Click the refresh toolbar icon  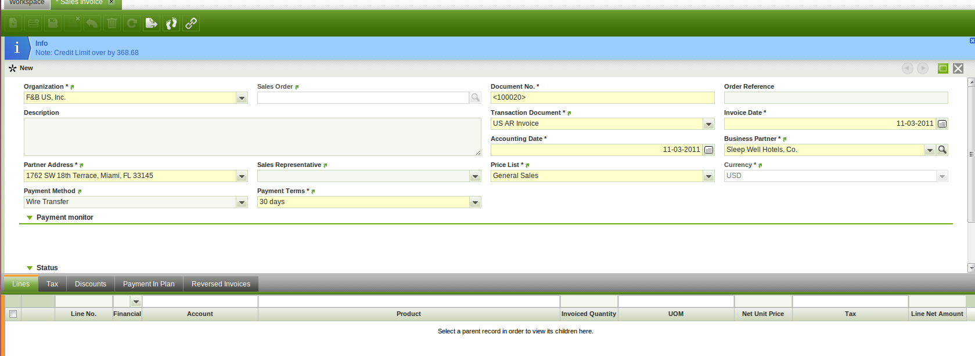pos(132,23)
